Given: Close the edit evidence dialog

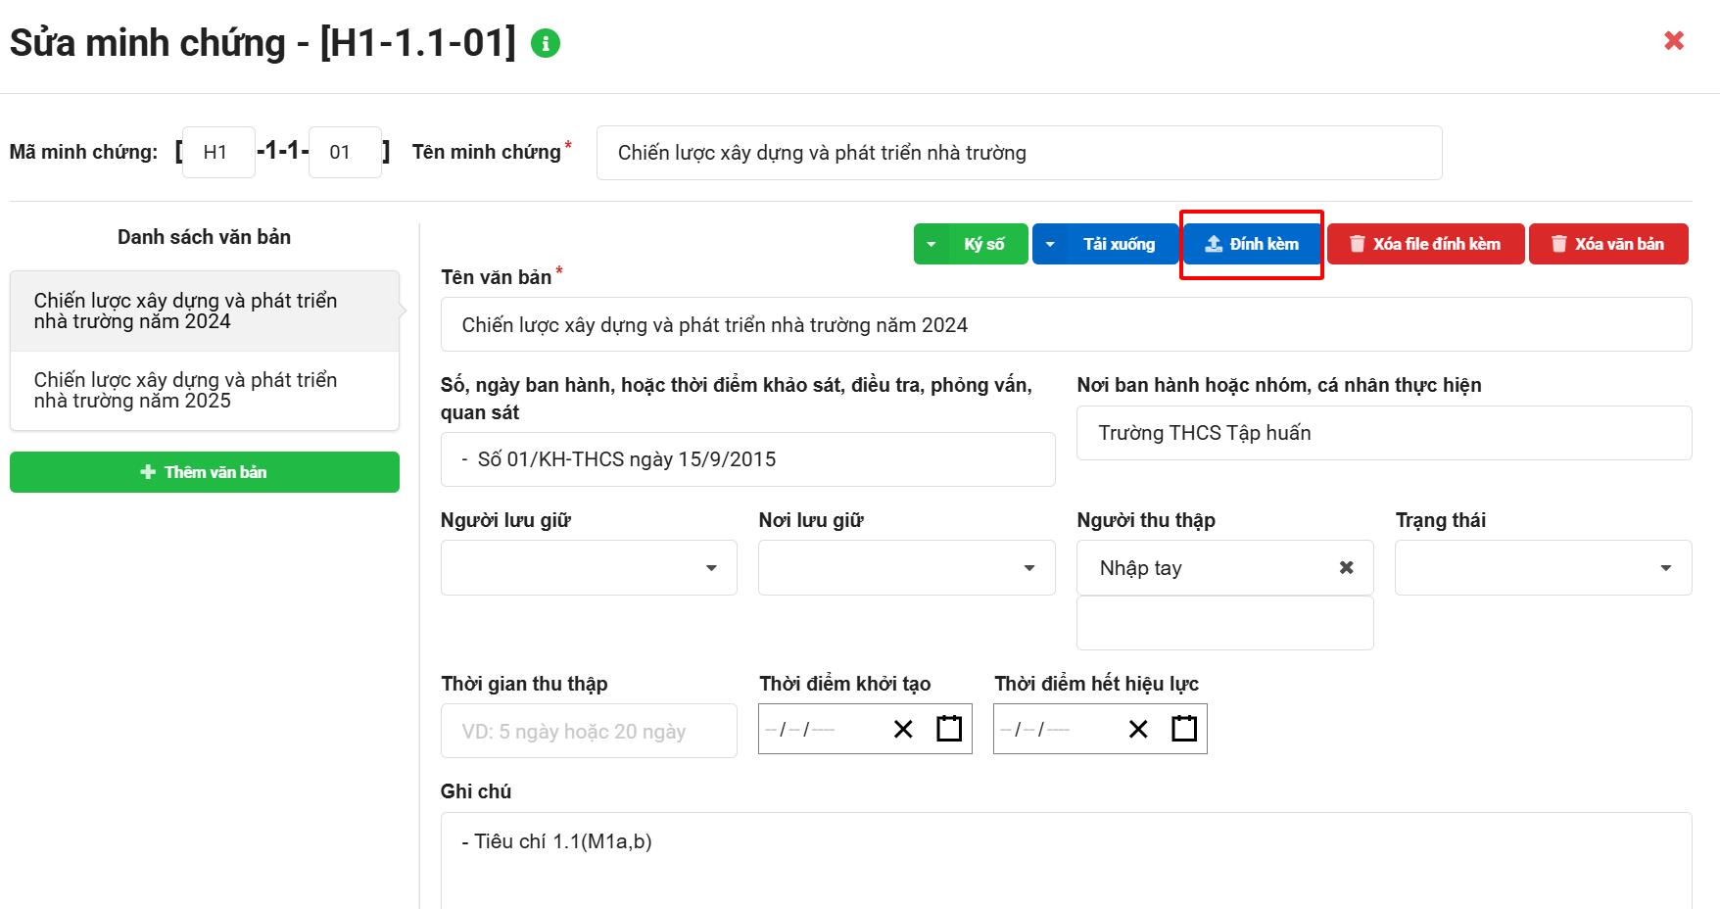Looking at the screenshot, I should pyautogui.click(x=1674, y=40).
